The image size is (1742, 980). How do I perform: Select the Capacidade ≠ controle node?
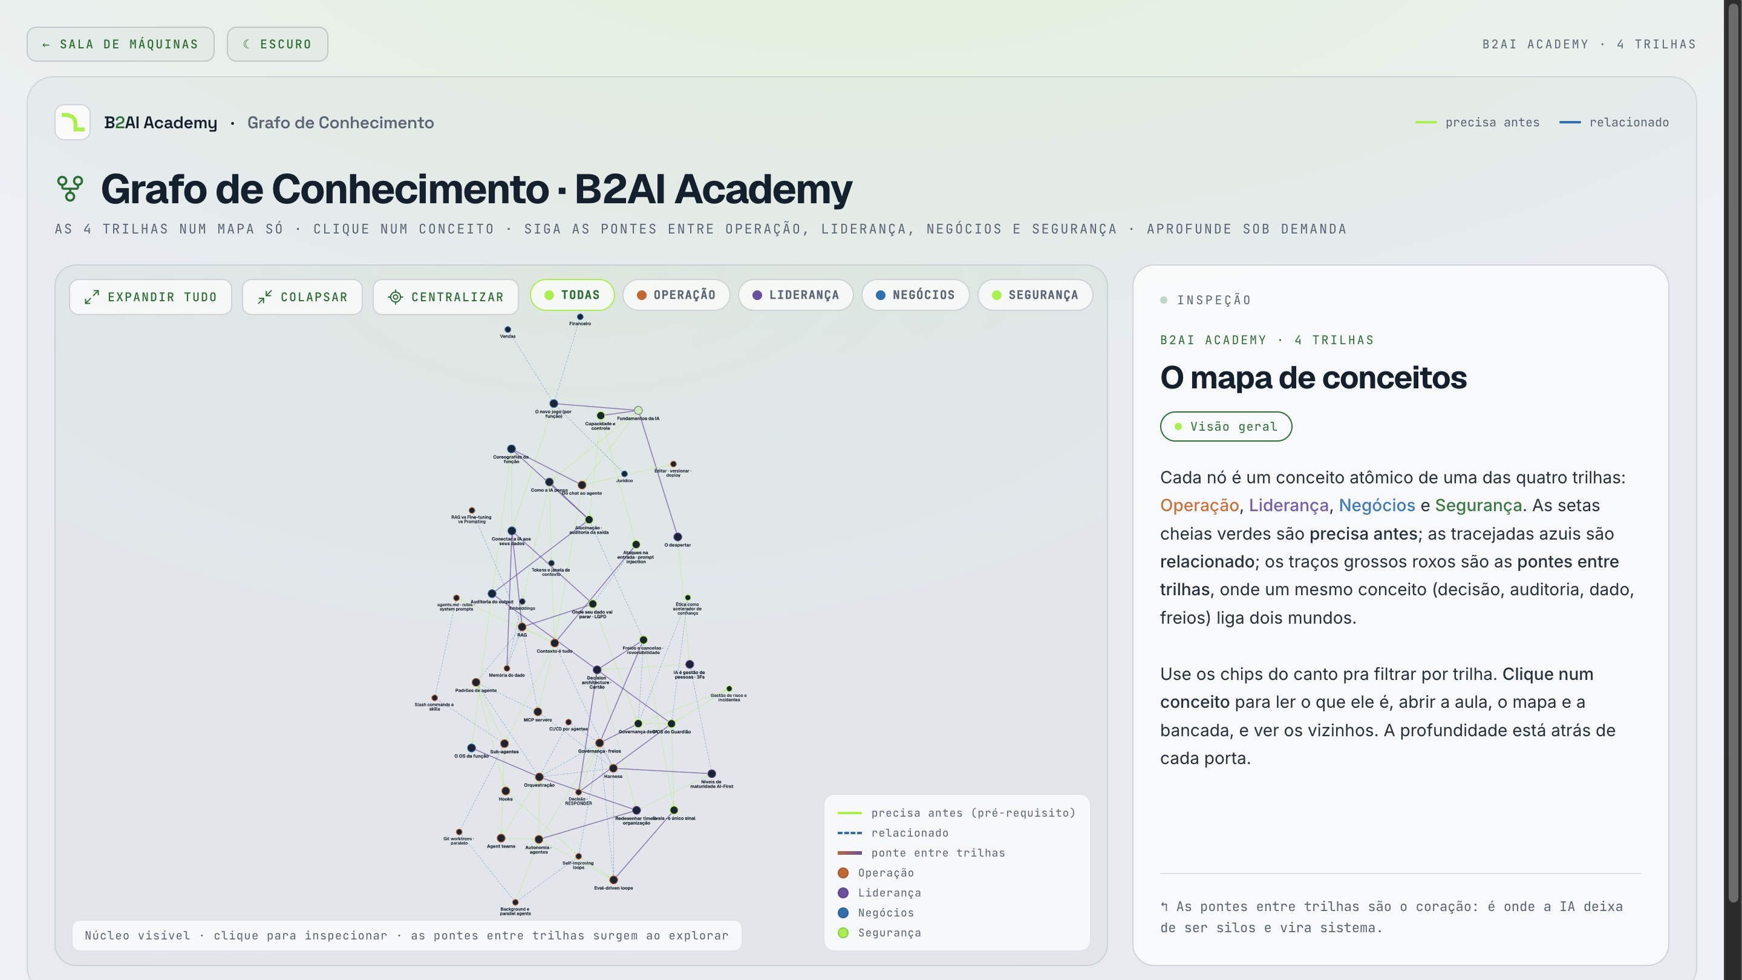point(601,416)
